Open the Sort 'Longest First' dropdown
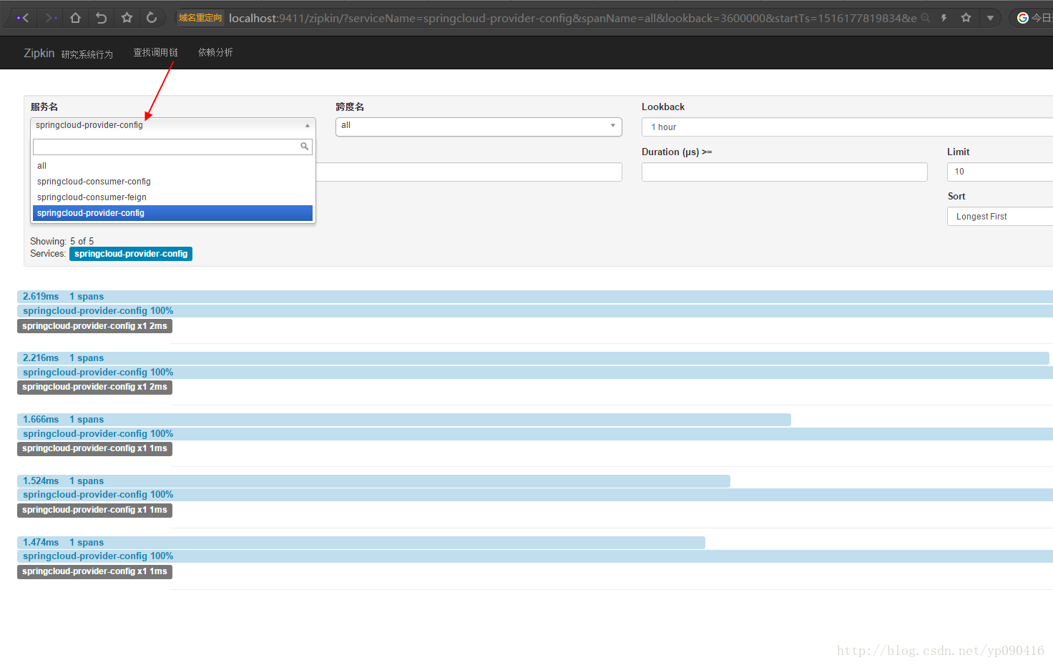Viewport: 1053px width, 665px height. click(x=1000, y=217)
